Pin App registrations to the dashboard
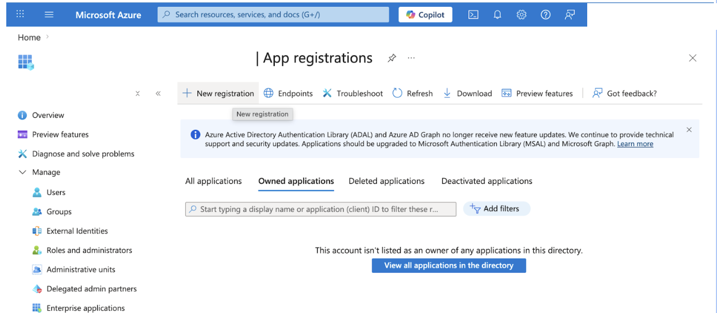 391,58
